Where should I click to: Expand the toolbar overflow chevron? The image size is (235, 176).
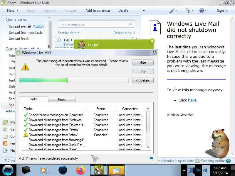(x=144, y=10)
